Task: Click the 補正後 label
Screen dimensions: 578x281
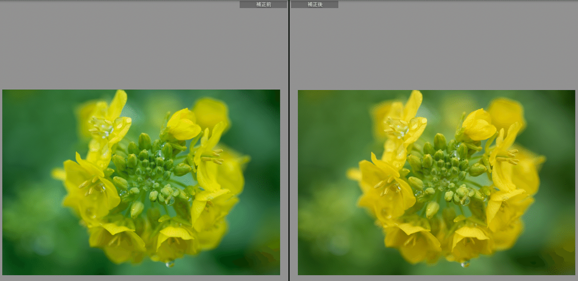Action: [314, 4]
